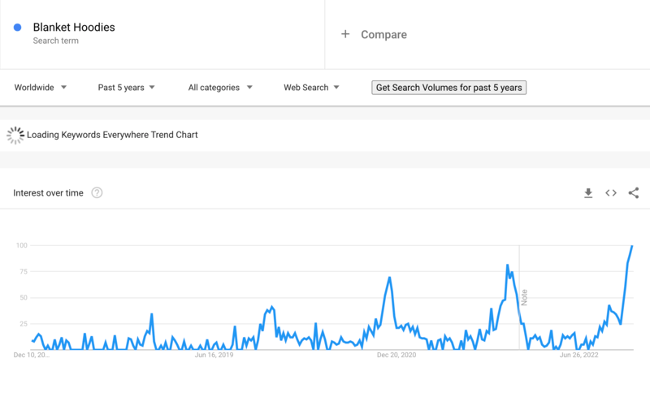Click the loading spinner icon
This screenshot has height=397, width=650.
[x=15, y=135]
